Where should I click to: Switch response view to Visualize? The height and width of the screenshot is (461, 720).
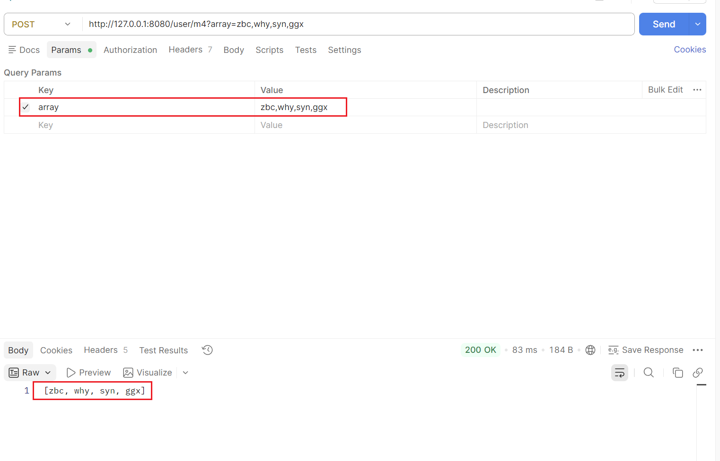(x=148, y=373)
